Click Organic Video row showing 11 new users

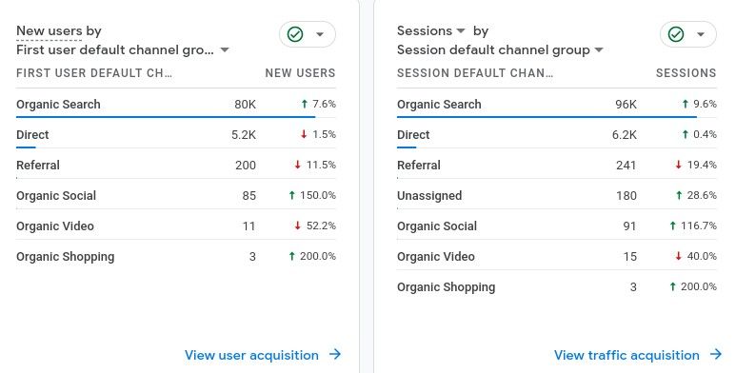tap(176, 226)
